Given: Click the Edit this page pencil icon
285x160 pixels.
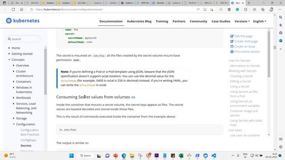Looking at the screenshot, I should 232,36.
